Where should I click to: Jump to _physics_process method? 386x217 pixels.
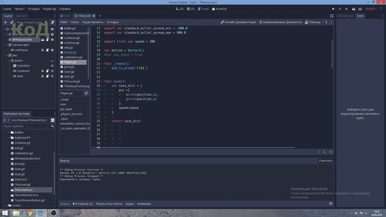tap(71, 114)
